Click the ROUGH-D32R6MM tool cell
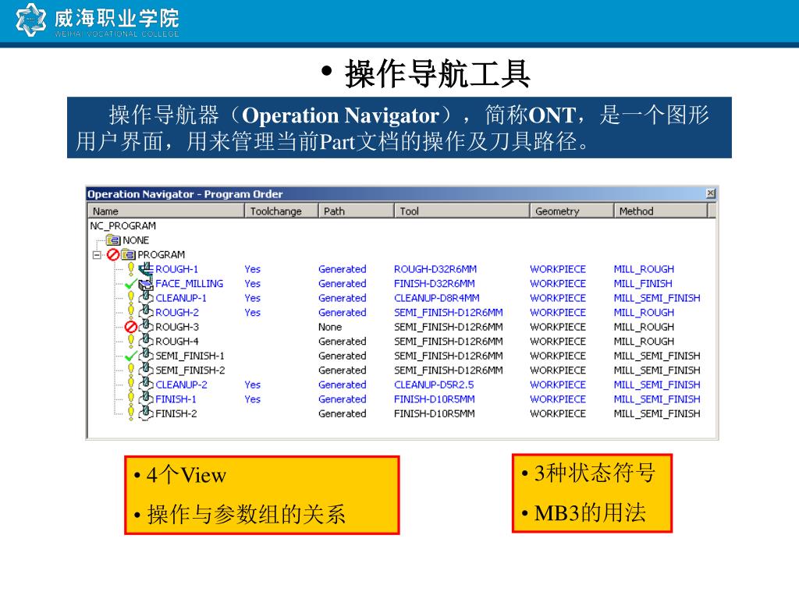This screenshot has height=599, width=799. coord(435,269)
